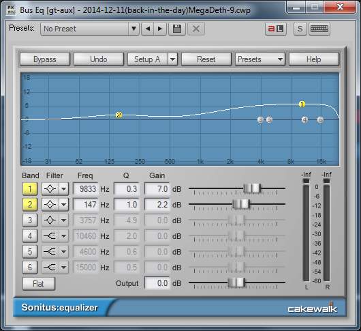
Task: Click the Output gain field 0.0
Action: click(x=157, y=283)
